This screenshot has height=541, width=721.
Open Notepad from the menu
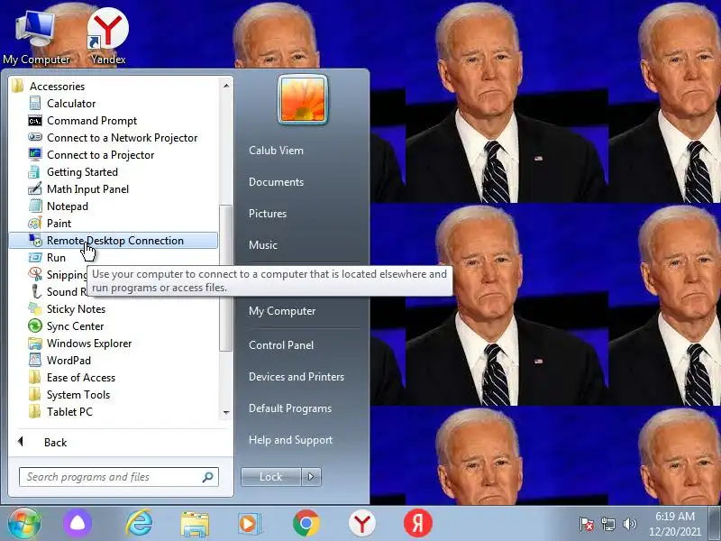[67, 206]
